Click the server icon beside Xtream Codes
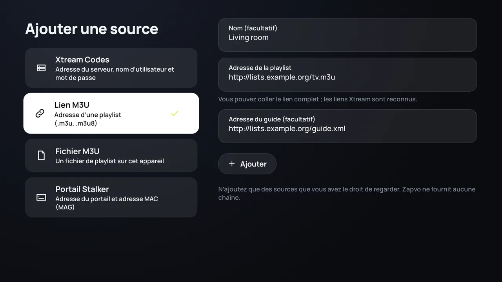 point(41,68)
